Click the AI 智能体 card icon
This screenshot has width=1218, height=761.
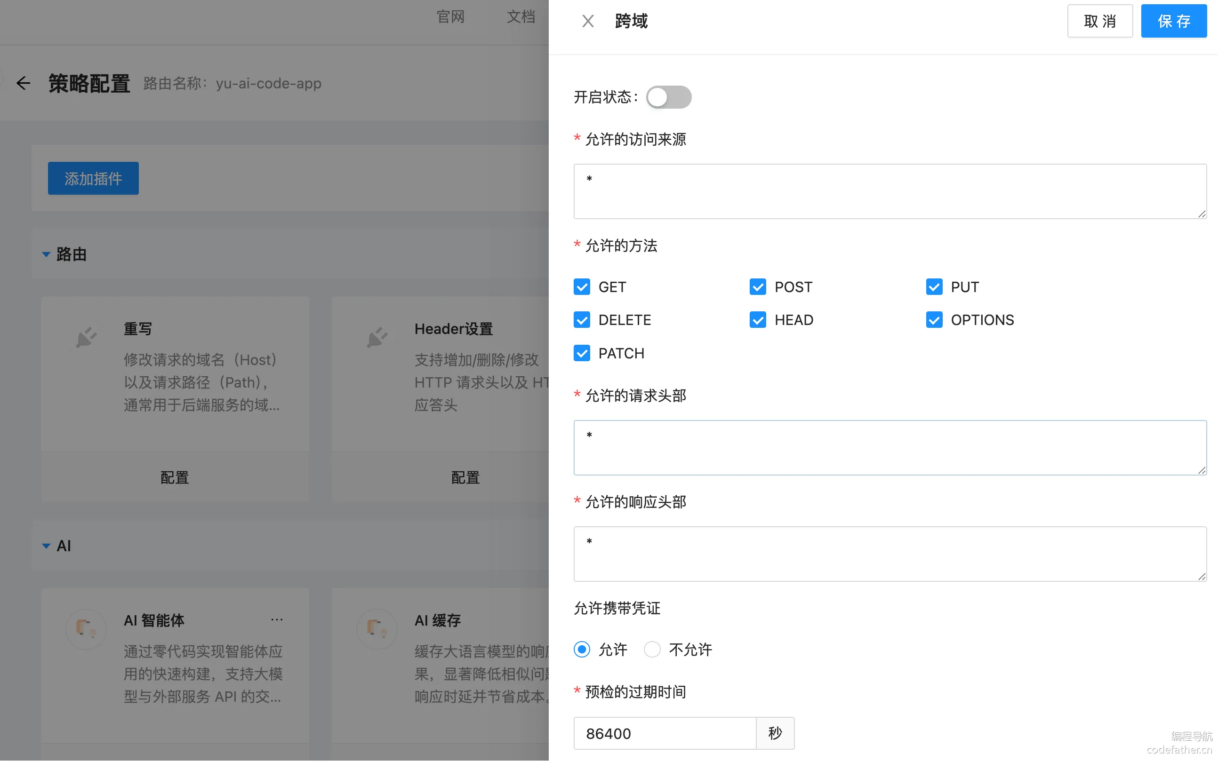86,629
